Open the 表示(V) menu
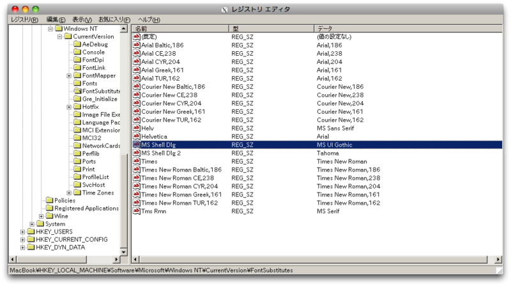This screenshot has width=511, height=286. pyautogui.click(x=82, y=20)
